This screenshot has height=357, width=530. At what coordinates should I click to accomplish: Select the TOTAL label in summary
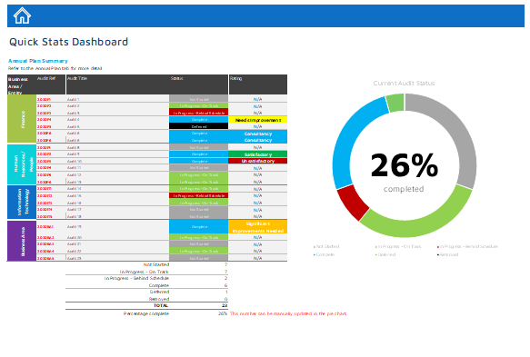click(161, 305)
